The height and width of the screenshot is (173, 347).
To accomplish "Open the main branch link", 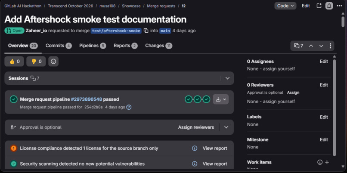I will (165, 31).
